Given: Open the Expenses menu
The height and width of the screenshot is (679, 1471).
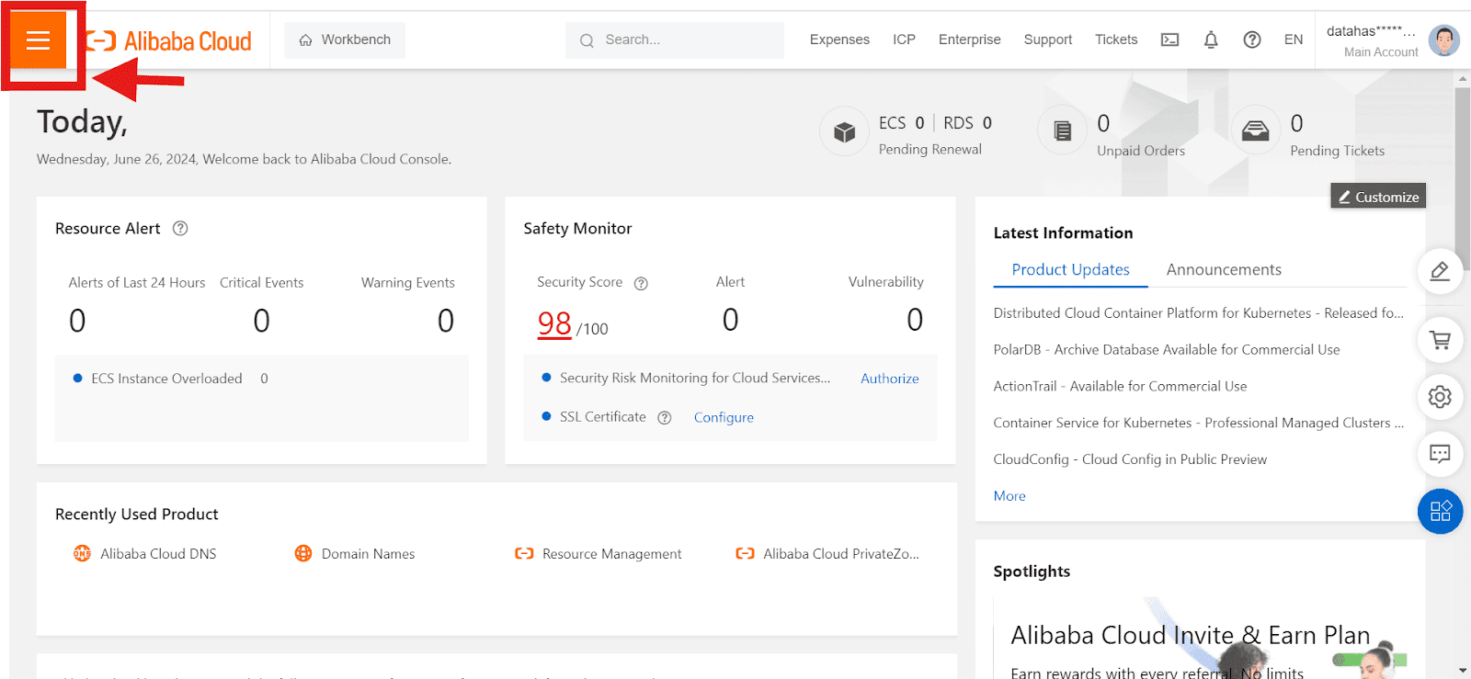Looking at the screenshot, I should click(839, 40).
